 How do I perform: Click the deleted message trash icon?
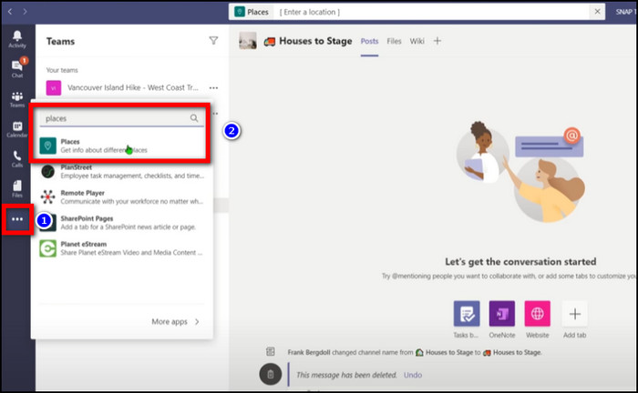point(270,374)
